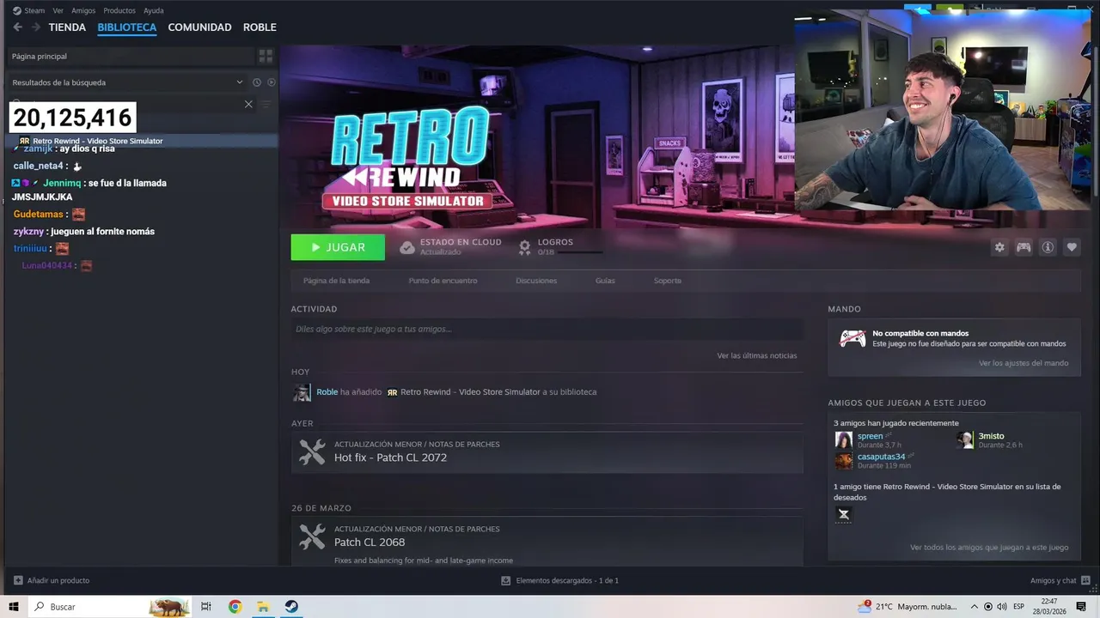The height and width of the screenshot is (618, 1100).
Task: Clear the library search box
Action: point(248,104)
